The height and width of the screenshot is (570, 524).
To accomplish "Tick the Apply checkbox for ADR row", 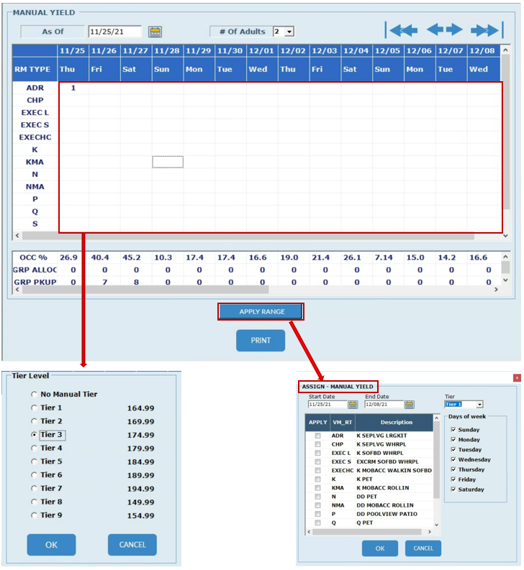I will coord(317,436).
